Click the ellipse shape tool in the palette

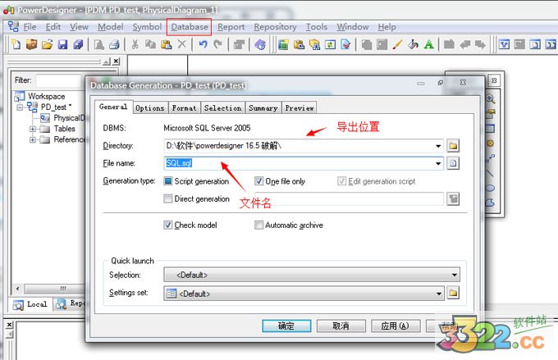point(491,188)
